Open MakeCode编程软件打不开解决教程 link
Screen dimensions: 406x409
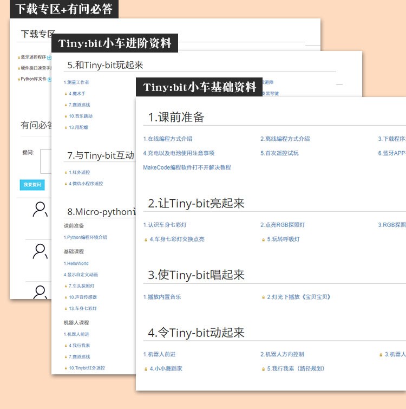(187, 167)
